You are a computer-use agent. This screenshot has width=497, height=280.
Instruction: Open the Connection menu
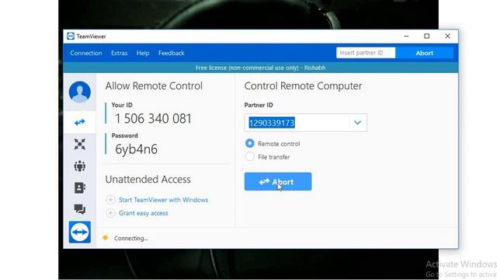[86, 53]
